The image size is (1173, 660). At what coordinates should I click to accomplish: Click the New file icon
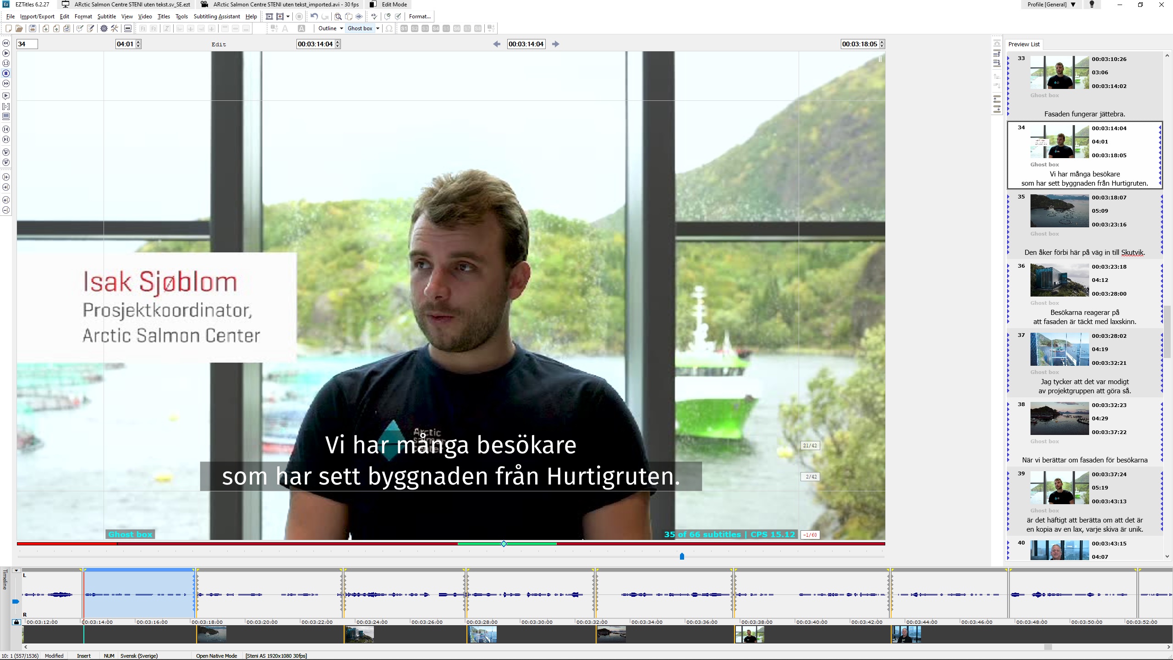[8, 28]
